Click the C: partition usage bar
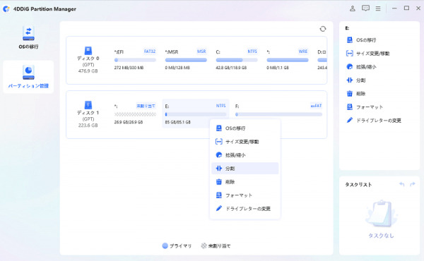The height and width of the screenshot is (261, 424). [237, 60]
